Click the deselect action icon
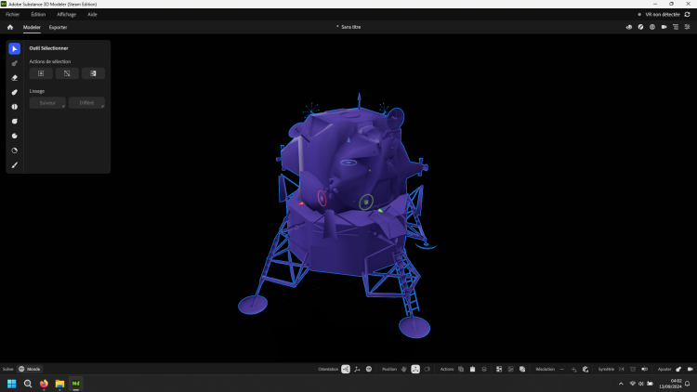The height and width of the screenshot is (392, 697). pos(67,73)
